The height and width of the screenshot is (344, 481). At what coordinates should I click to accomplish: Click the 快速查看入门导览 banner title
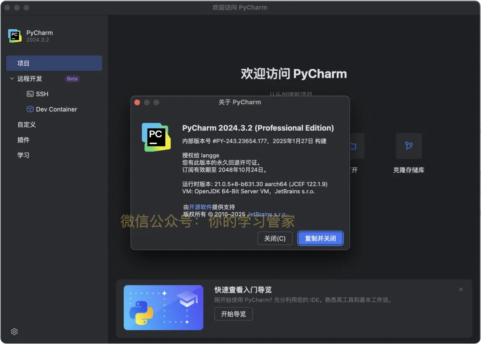(243, 290)
